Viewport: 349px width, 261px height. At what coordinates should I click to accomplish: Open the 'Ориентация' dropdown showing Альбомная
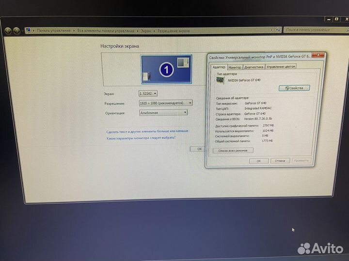pos(163,113)
